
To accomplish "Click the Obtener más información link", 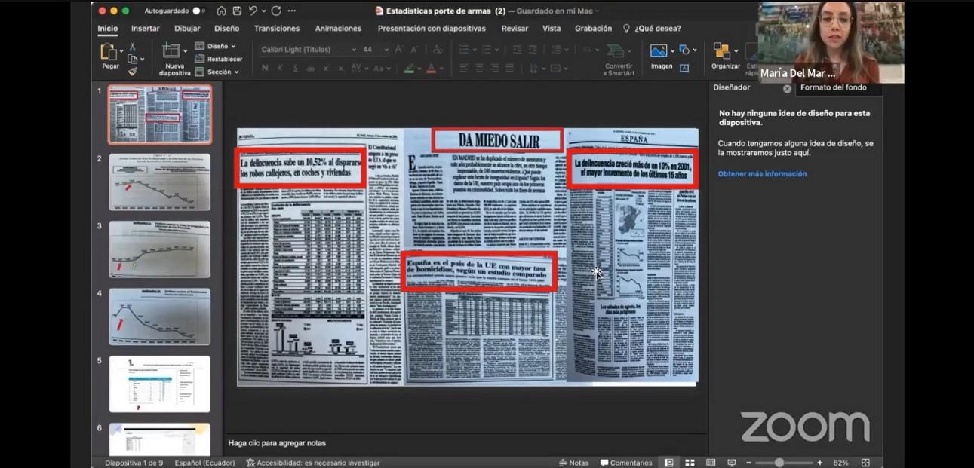I will point(762,174).
